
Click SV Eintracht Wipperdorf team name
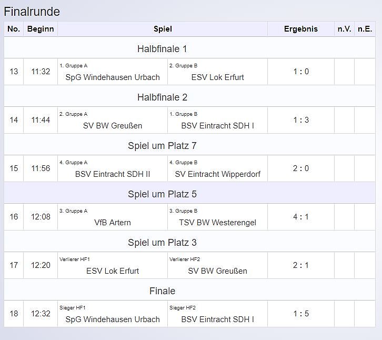click(217, 174)
